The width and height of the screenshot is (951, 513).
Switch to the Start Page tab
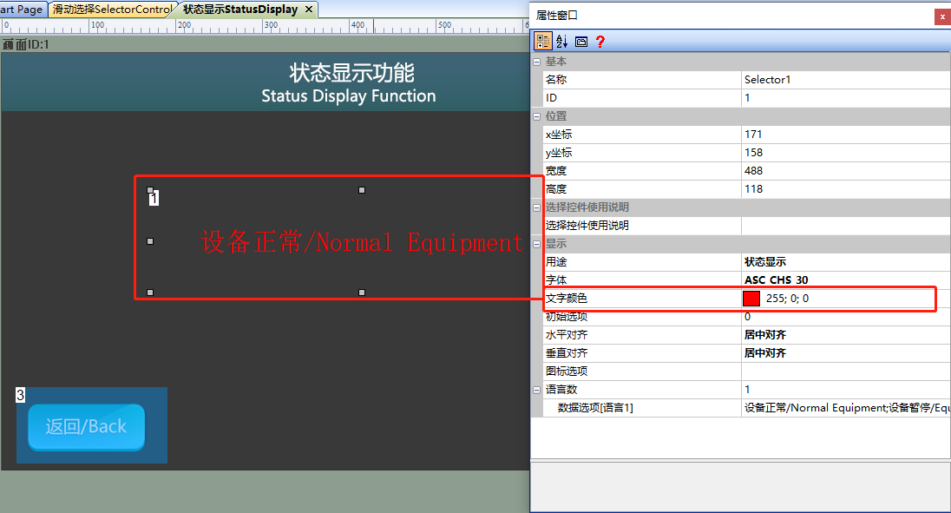pos(22,9)
